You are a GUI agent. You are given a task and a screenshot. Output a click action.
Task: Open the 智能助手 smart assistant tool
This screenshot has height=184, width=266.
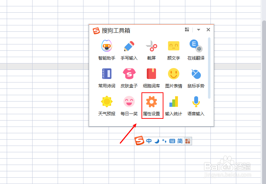107,50
